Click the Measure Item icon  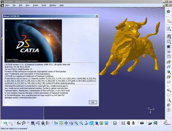tap(128, 123)
